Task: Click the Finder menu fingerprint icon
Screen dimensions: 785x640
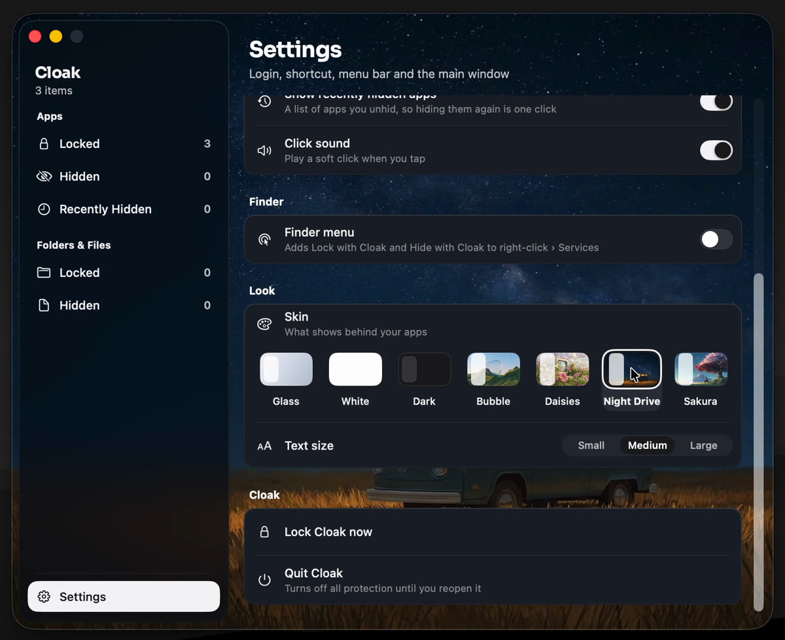Action: pyautogui.click(x=264, y=240)
